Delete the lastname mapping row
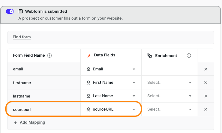 point(206,96)
